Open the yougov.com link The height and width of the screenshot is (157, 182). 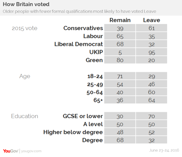[31, 151]
